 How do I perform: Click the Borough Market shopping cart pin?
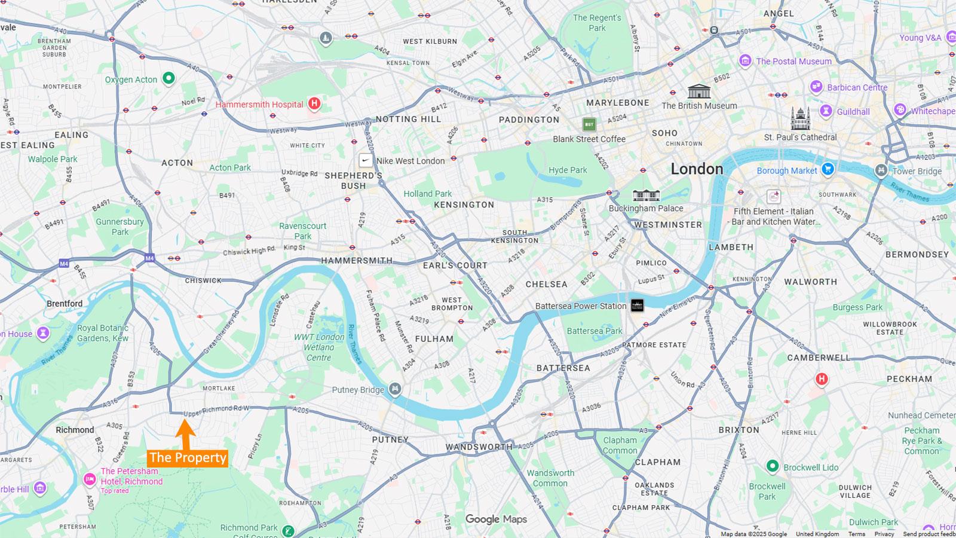pyautogui.click(x=828, y=169)
